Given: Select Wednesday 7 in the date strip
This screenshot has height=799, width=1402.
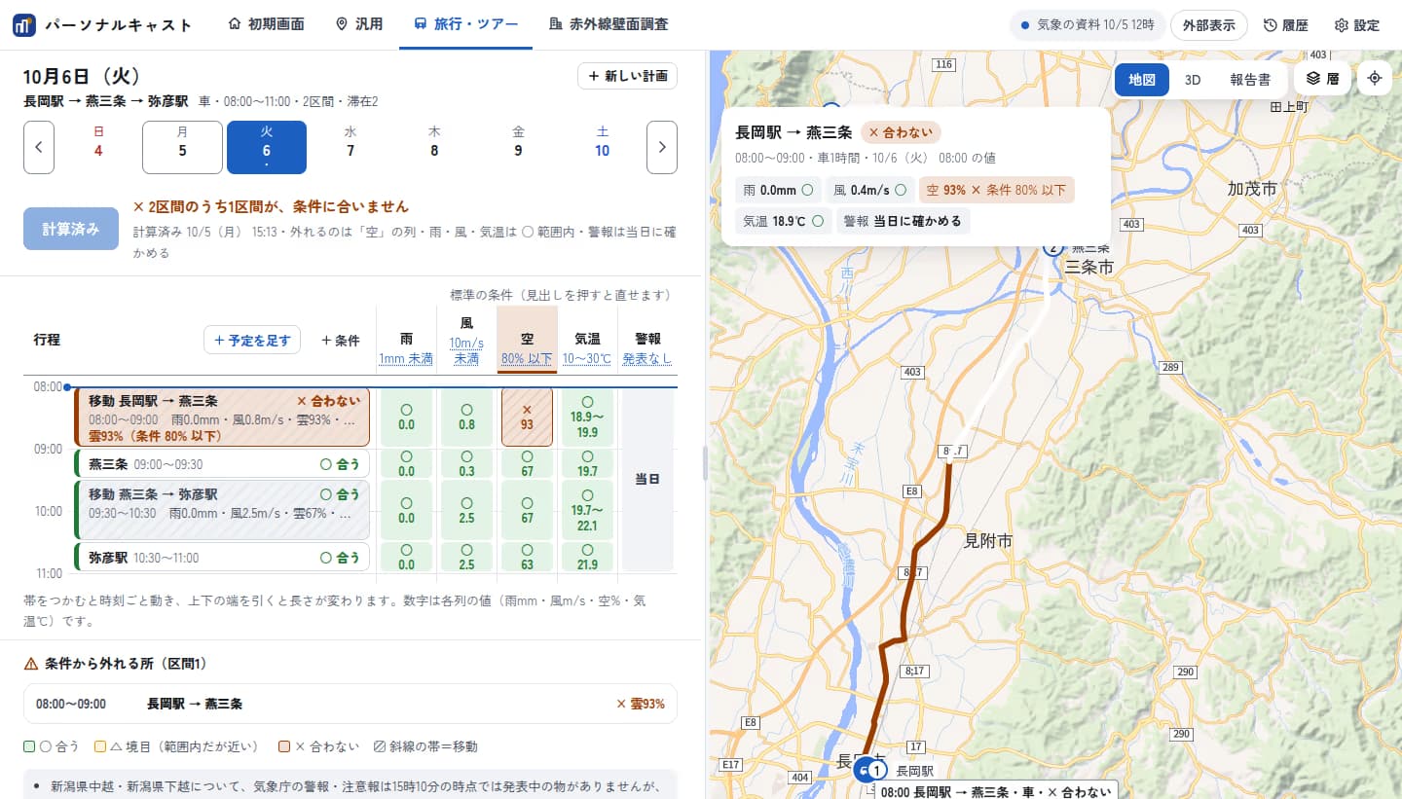Looking at the screenshot, I should [x=350, y=147].
